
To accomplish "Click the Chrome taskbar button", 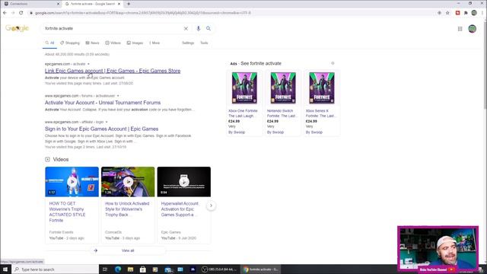I will 261,269.
